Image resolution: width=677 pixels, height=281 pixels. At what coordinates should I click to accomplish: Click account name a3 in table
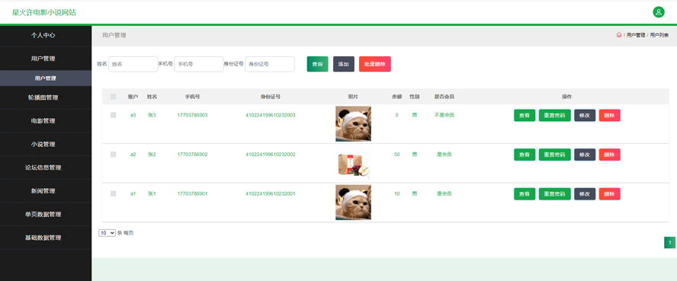[133, 115]
